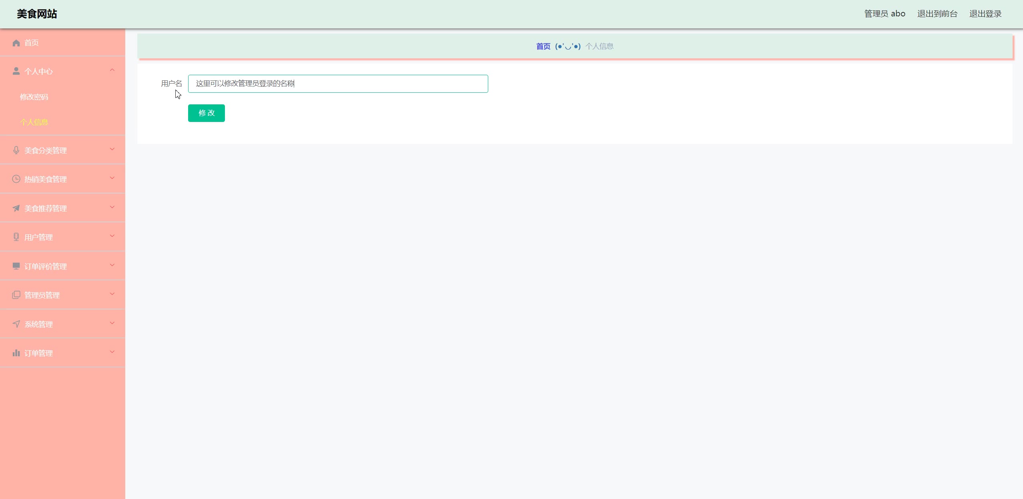The image size is (1023, 499).
Task: Click the person icon for 个人中心
Action: 16,71
